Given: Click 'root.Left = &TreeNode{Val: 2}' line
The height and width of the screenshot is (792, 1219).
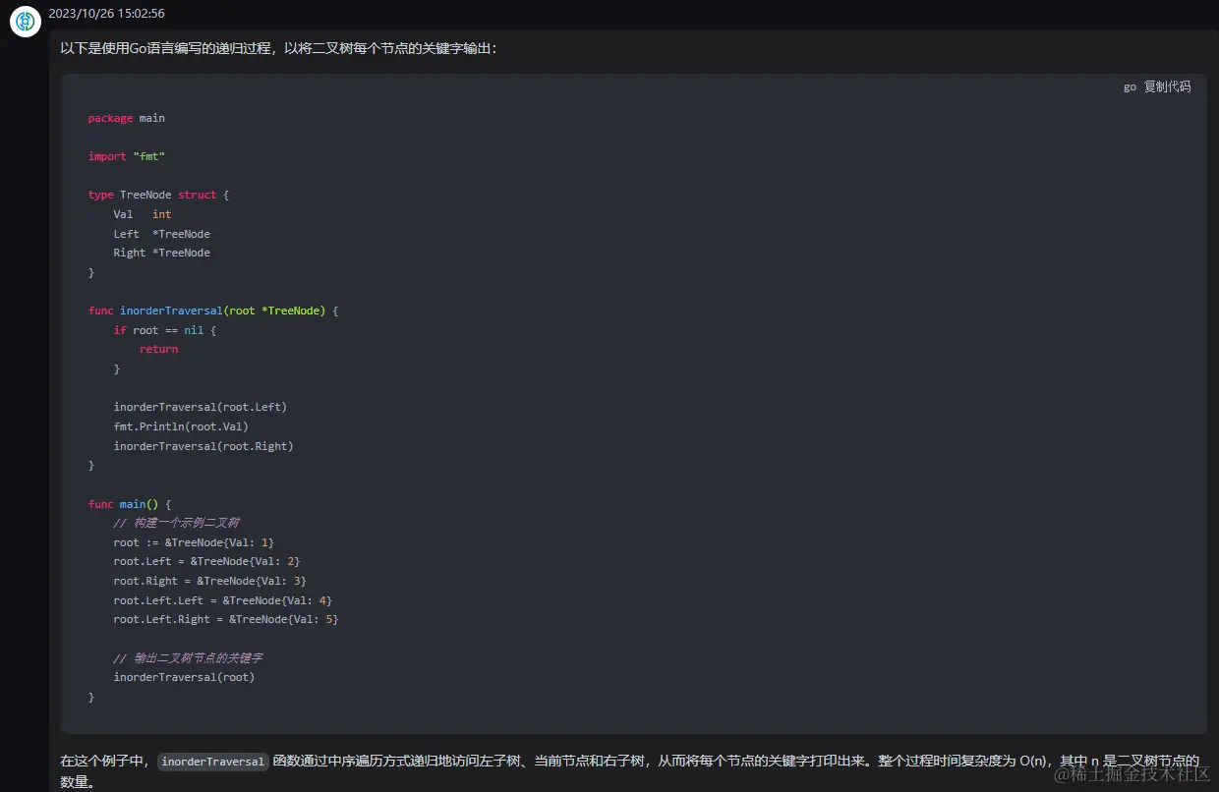Looking at the screenshot, I should pos(206,561).
